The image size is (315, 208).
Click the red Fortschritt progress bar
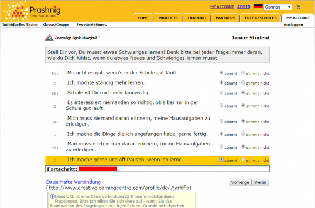click(x=98, y=169)
